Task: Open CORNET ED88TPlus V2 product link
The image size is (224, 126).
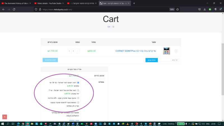Action: [x=136, y=51]
